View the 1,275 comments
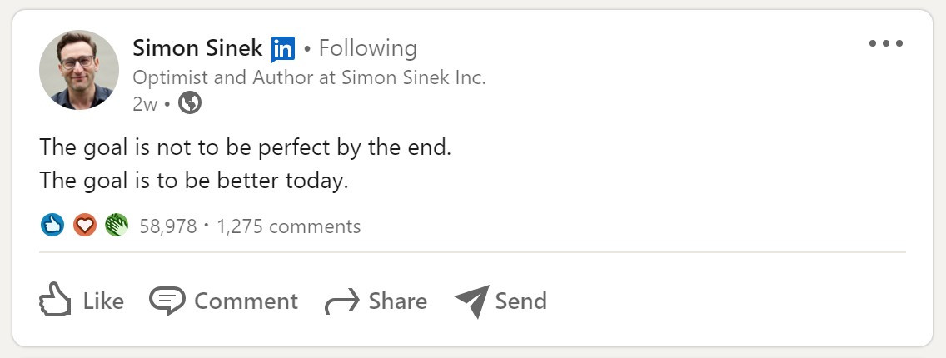This screenshot has height=358, width=946. pyautogui.click(x=289, y=226)
